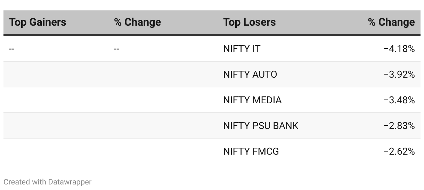The width and height of the screenshot is (424, 190).
Task: Select the dash placeholder under Top Gainers
Action: coord(12,49)
